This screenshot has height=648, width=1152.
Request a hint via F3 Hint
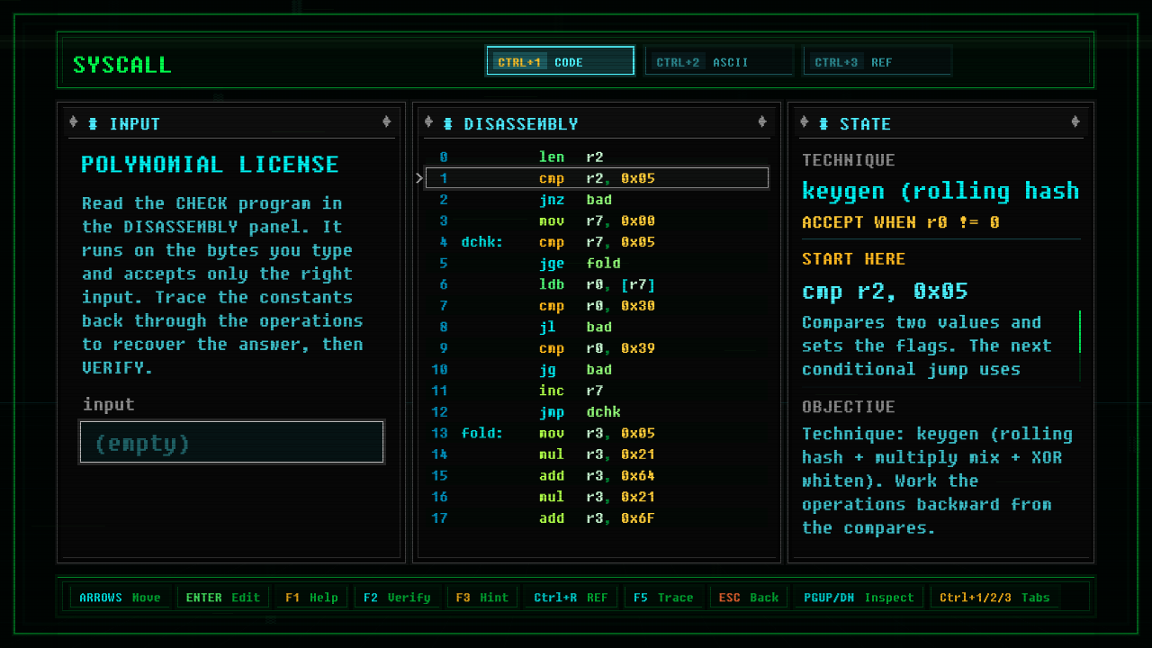coord(481,598)
